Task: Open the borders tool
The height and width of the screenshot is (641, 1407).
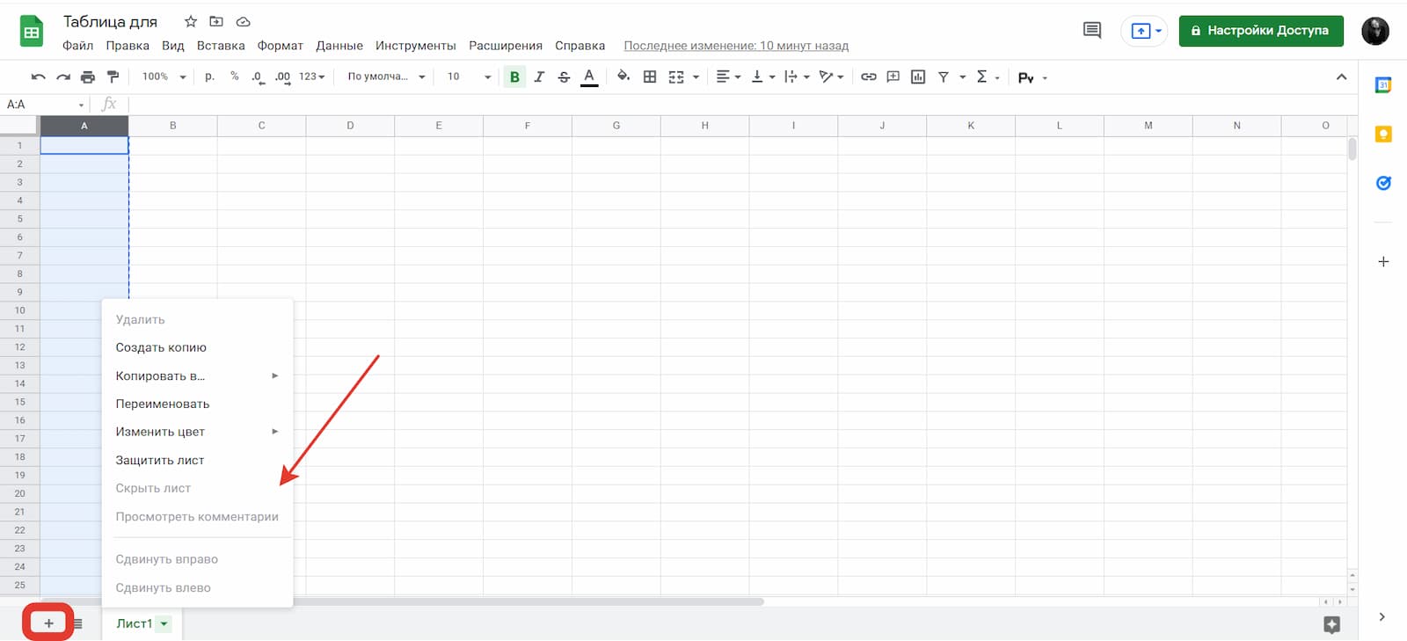Action: tap(650, 77)
